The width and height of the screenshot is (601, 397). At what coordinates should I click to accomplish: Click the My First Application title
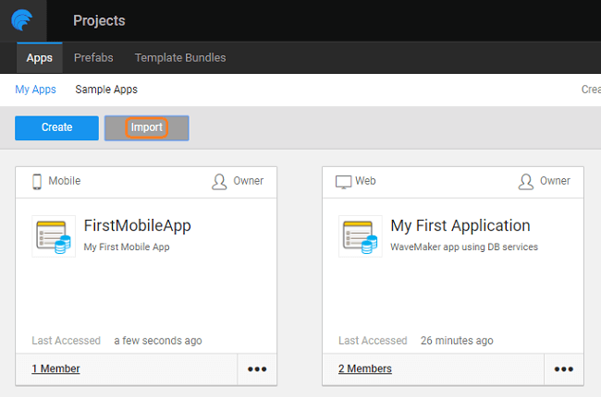(x=460, y=225)
